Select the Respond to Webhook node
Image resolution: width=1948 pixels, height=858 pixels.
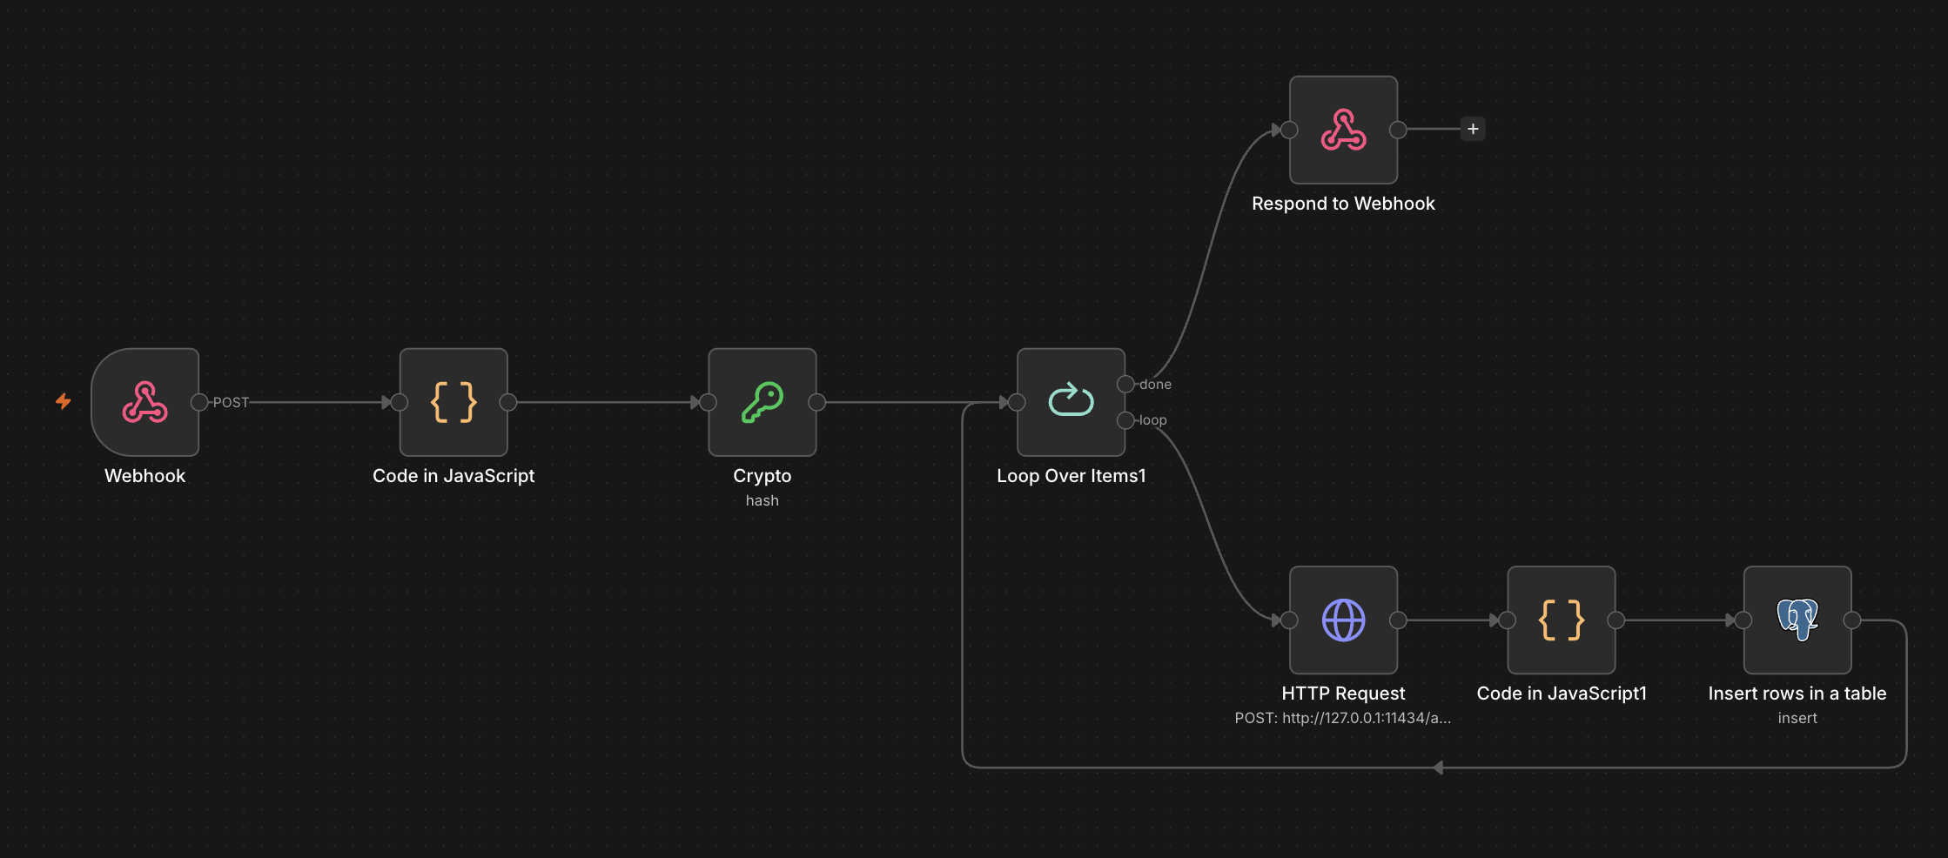click(x=1344, y=130)
